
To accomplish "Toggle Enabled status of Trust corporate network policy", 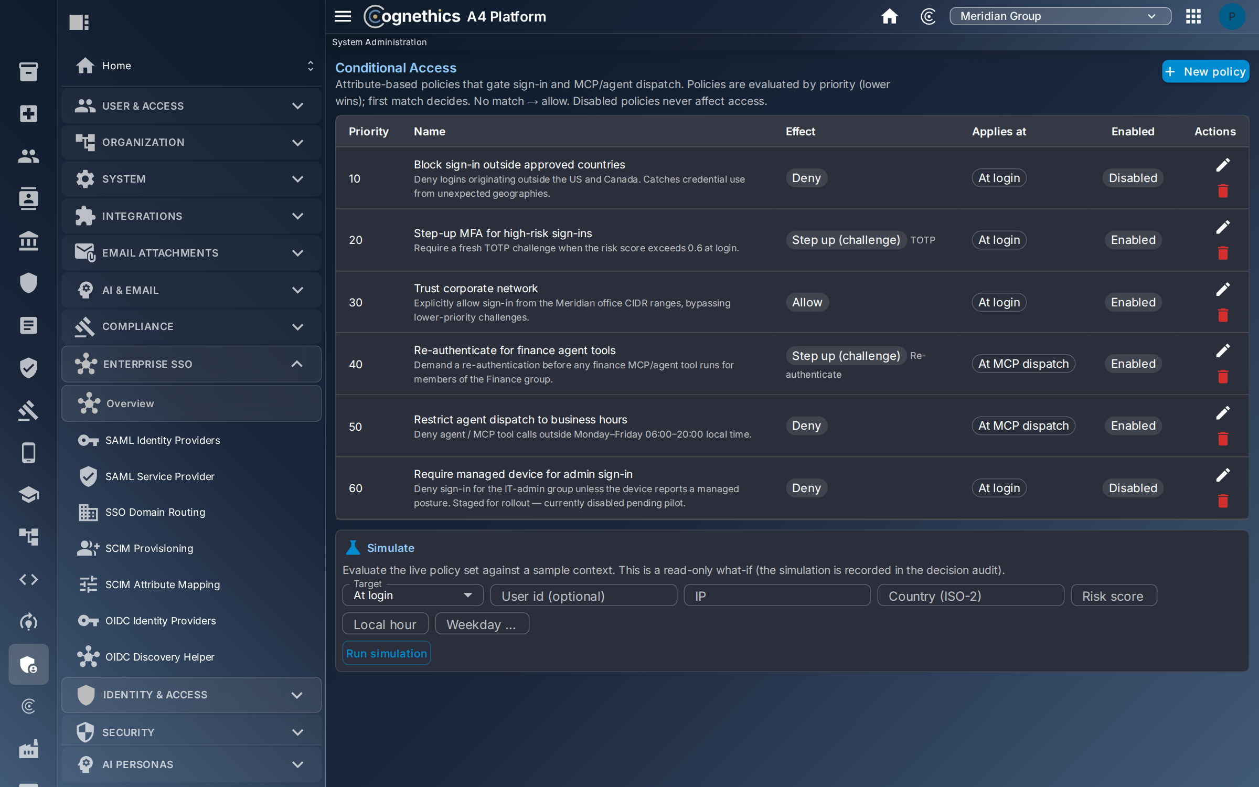I will tap(1133, 302).
